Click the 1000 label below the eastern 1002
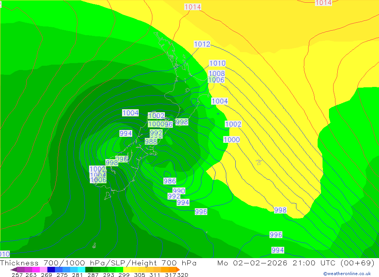This screenshot has width=379, height=277. 232,139
